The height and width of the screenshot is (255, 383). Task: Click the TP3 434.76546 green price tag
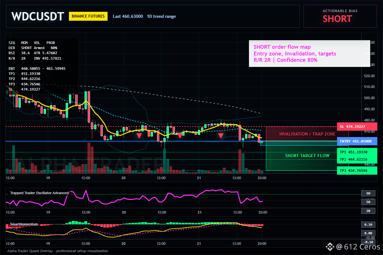coord(357,171)
